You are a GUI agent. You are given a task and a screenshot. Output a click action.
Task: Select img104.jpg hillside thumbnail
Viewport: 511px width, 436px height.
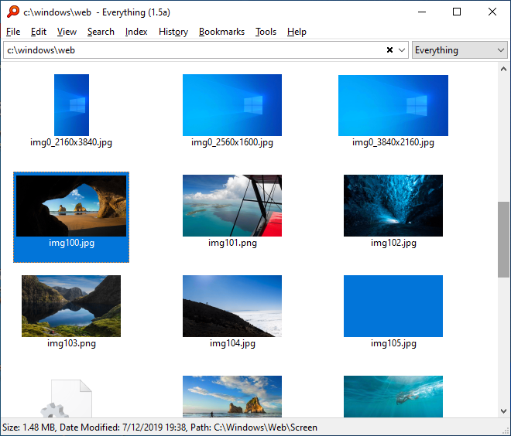[232, 306]
